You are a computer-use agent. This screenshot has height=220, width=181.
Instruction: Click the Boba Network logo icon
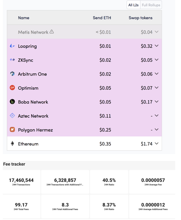pyautogui.click(x=12, y=102)
